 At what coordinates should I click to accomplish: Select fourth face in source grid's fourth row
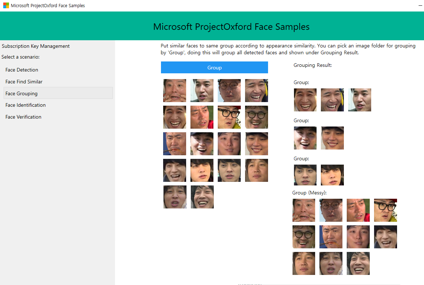click(x=257, y=170)
